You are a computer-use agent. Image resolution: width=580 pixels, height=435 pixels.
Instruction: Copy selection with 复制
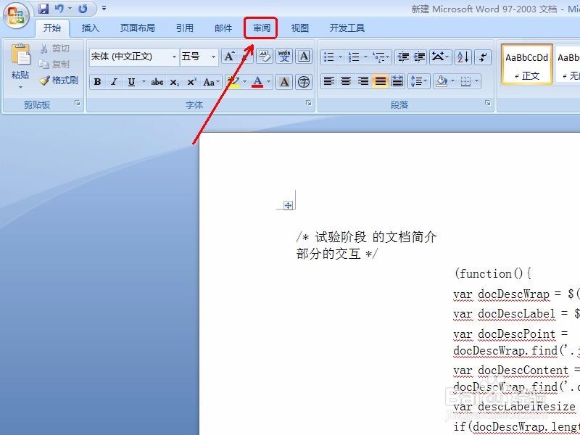point(55,65)
